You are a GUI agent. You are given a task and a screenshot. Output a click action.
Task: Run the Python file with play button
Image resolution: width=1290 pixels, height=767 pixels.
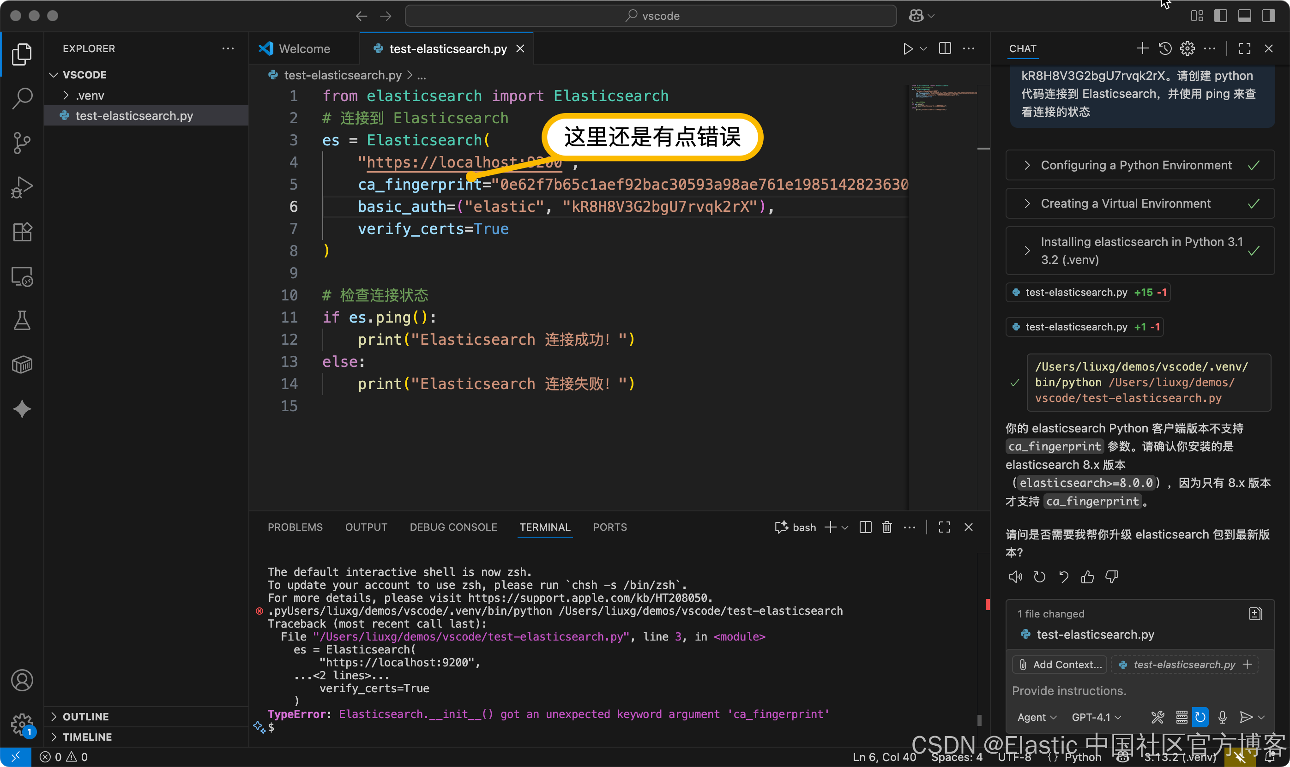(907, 48)
